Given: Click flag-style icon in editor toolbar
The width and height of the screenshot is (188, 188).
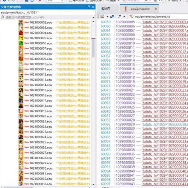Looking at the screenshot, I should pyautogui.click(x=120, y=17).
